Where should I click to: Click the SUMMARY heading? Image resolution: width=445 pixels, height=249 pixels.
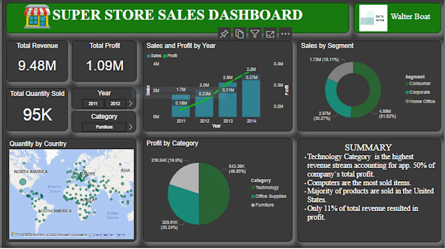click(x=368, y=148)
